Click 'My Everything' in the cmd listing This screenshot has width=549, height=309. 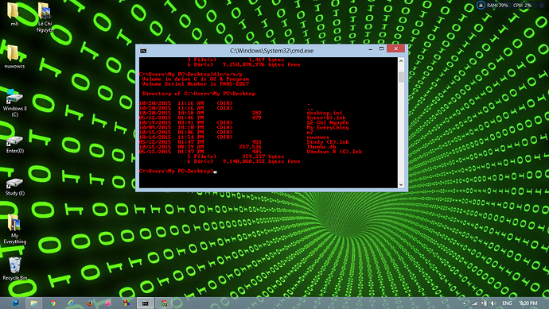click(x=328, y=128)
